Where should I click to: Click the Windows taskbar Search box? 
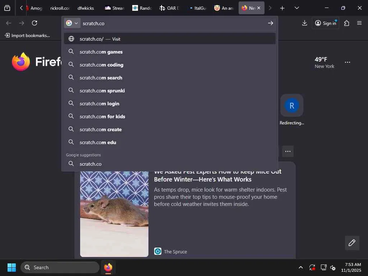pyautogui.click(x=60, y=267)
